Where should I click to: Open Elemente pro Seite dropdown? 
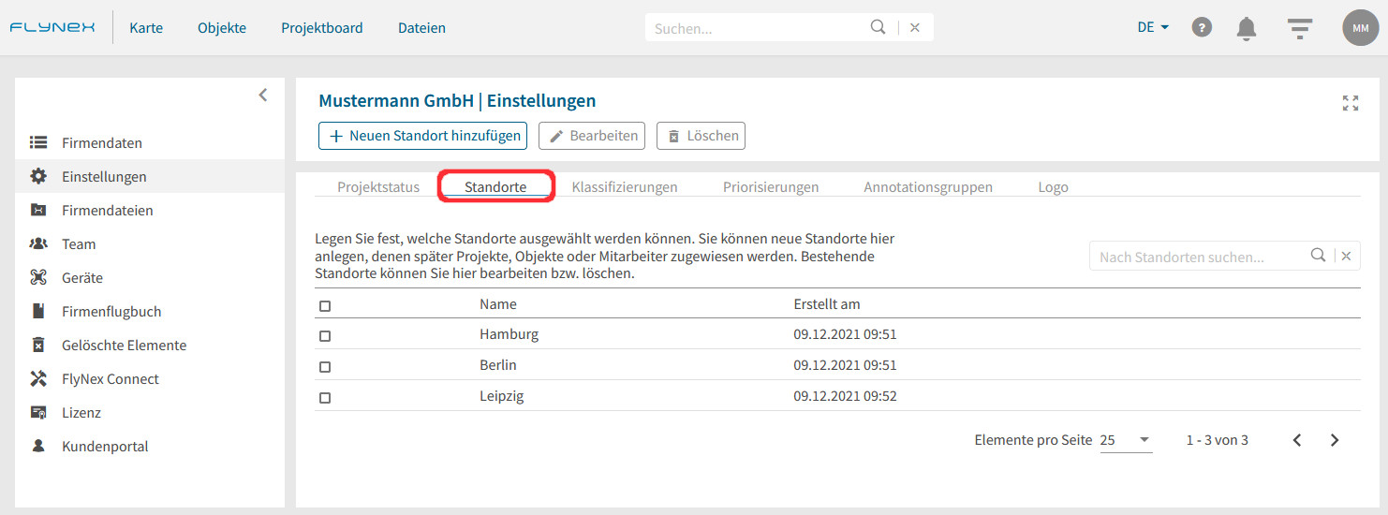(1126, 440)
